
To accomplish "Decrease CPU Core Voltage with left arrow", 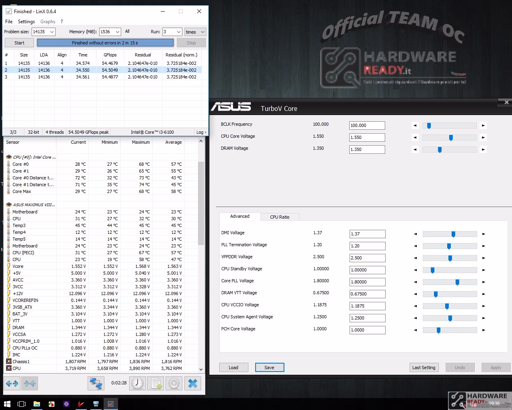I will [x=415, y=137].
